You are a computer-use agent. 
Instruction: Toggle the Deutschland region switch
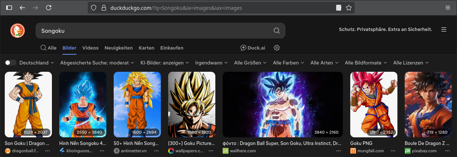[x=10, y=63]
